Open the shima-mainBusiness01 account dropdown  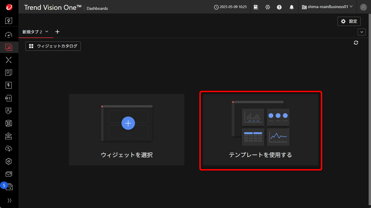coord(327,7)
